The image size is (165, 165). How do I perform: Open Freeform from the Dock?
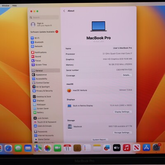107,148
